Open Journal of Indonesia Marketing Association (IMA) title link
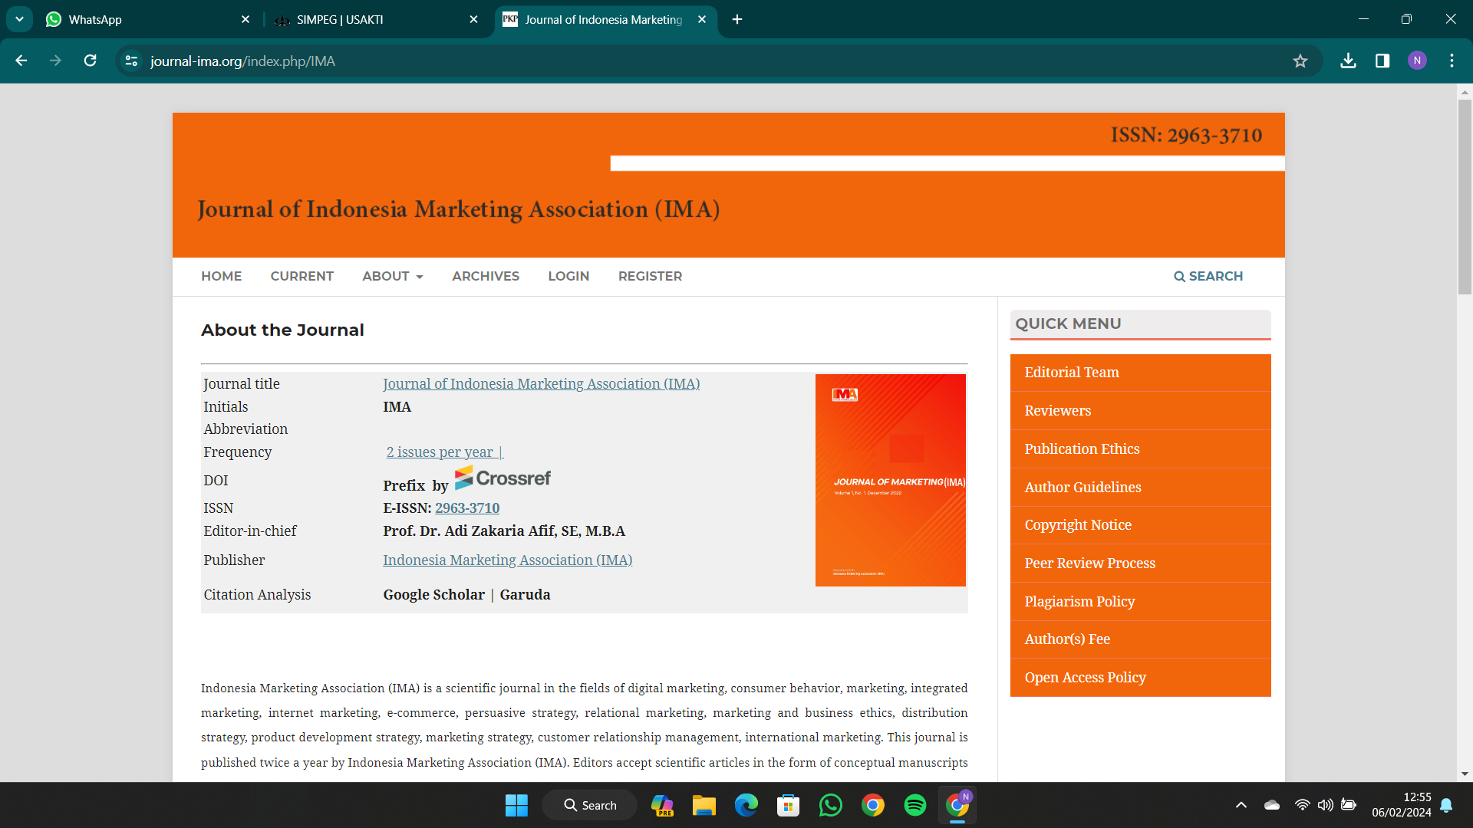Screen dimensions: 1473x828 click(x=541, y=383)
